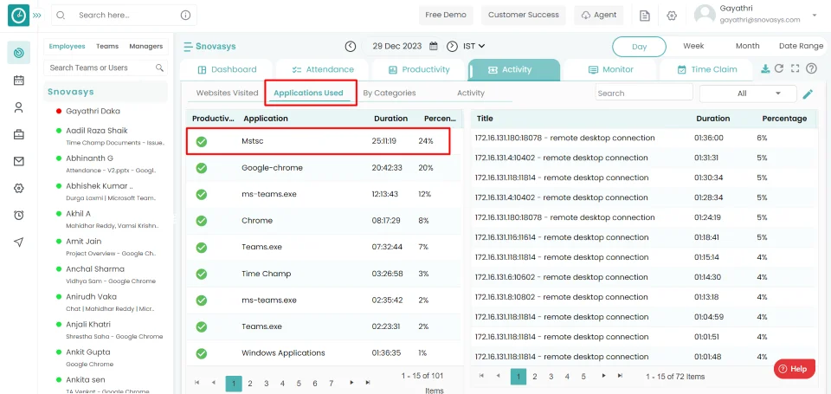Switch to Teams list tab

(x=107, y=46)
